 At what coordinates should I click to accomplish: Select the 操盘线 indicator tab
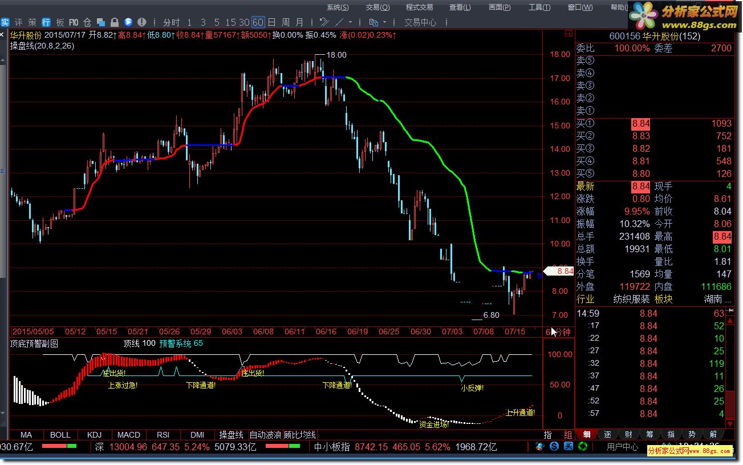[232, 435]
